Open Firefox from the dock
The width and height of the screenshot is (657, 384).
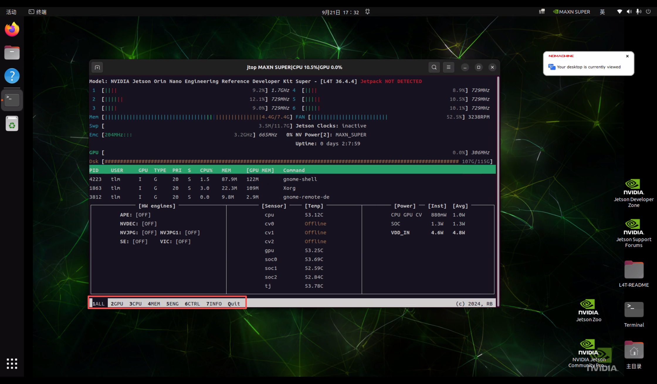pos(12,29)
